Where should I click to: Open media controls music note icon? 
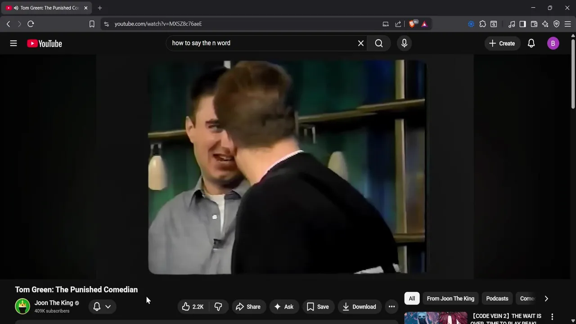click(512, 24)
